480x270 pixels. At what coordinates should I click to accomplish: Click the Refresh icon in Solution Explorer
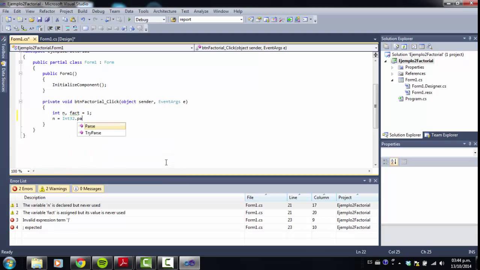[x=404, y=47]
